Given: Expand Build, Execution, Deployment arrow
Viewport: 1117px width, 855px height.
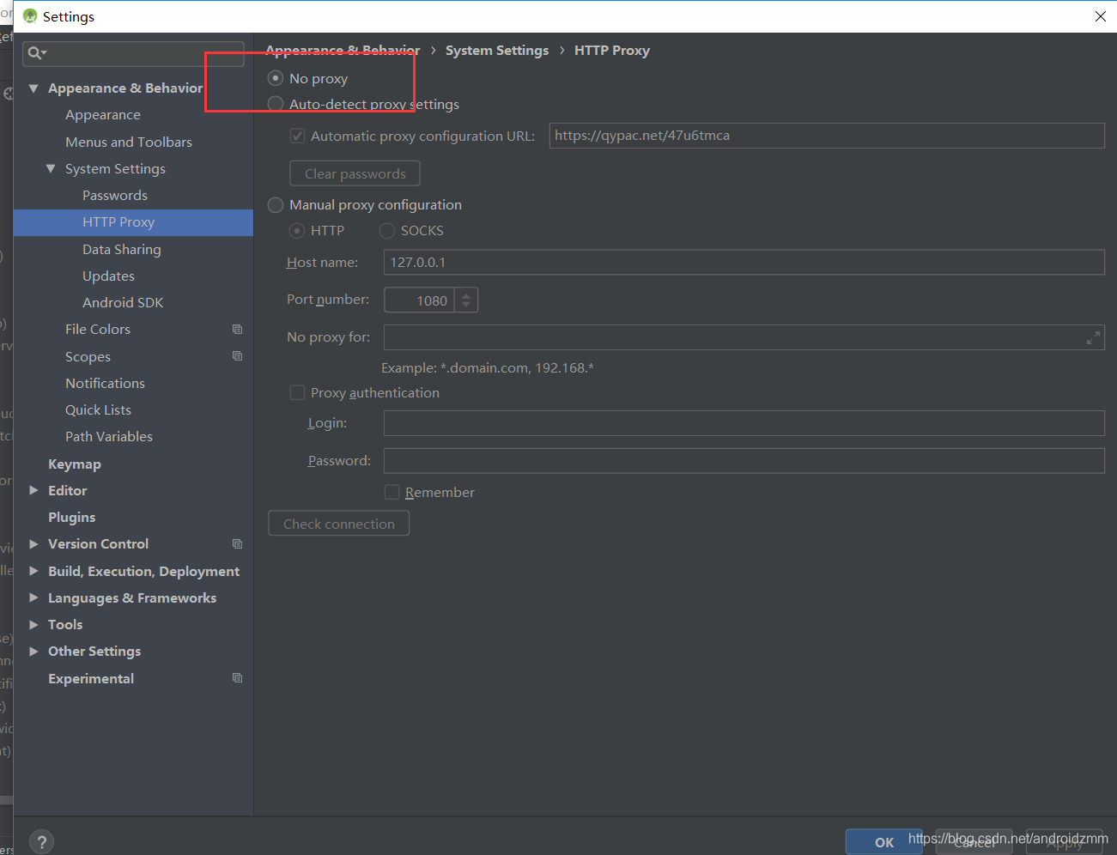Looking at the screenshot, I should [33, 572].
